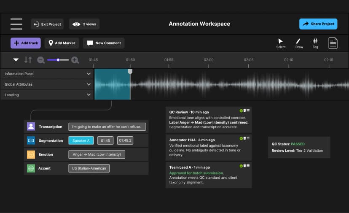Open Annotator 1134 comment menu lines icon
This screenshot has width=349, height=213.
[x=248, y=138]
